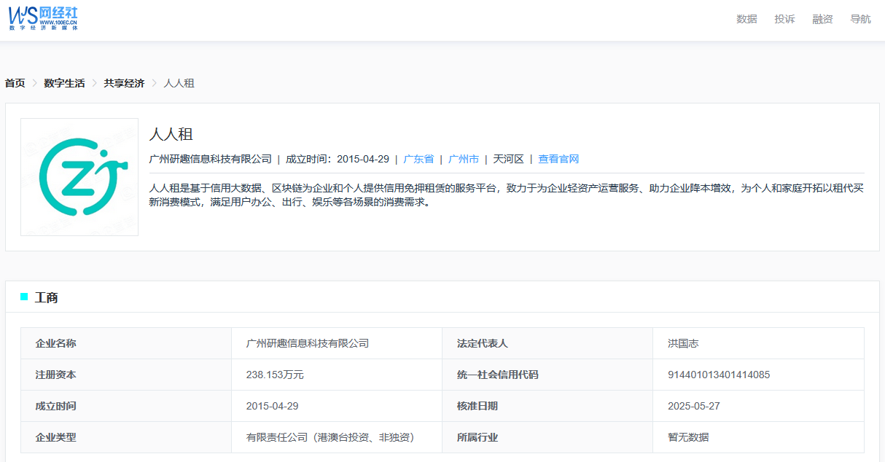The width and height of the screenshot is (885, 462).
Task: Click the 人人租 breadcrumb entry
Action: (179, 83)
